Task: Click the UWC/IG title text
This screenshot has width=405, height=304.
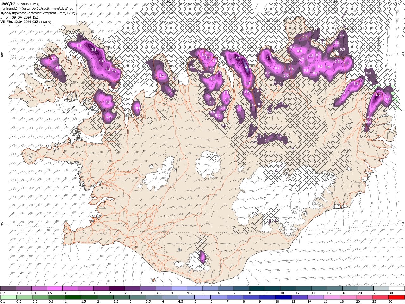Action: pyautogui.click(x=8, y=4)
